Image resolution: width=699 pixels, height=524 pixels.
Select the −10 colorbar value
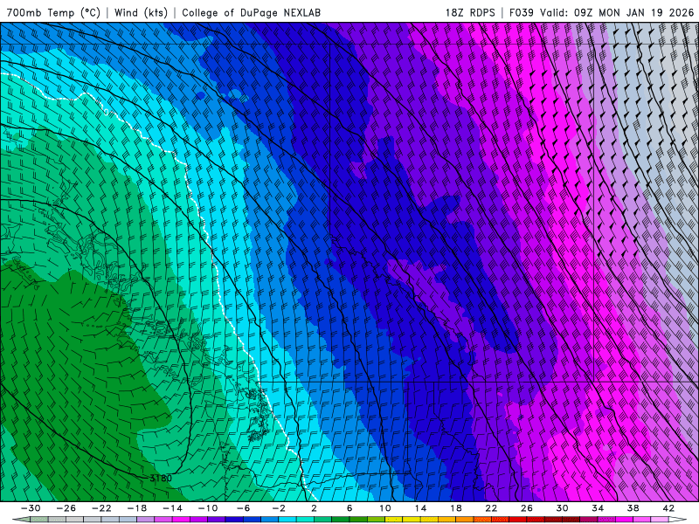(x=208, y=508)
